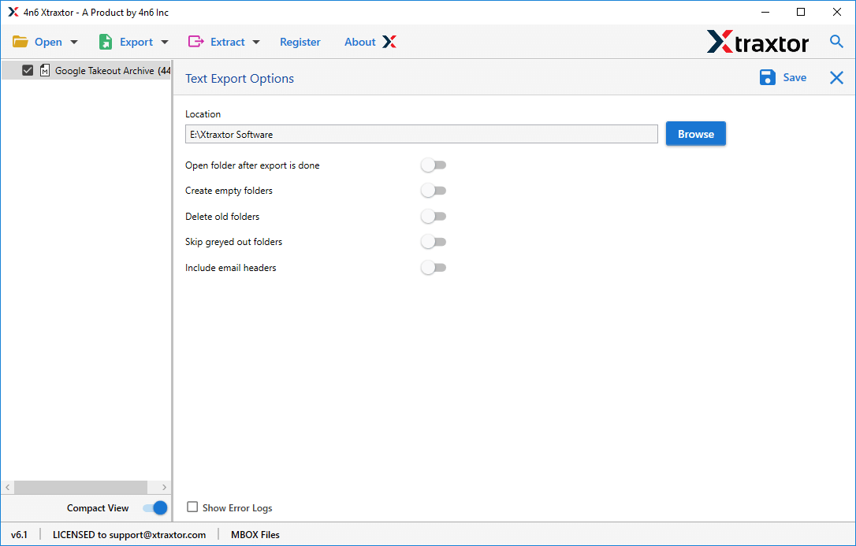Click the right arrow of horizontal scrollbar
Screen dimensions: 856x546
click(x=164, y=487)
